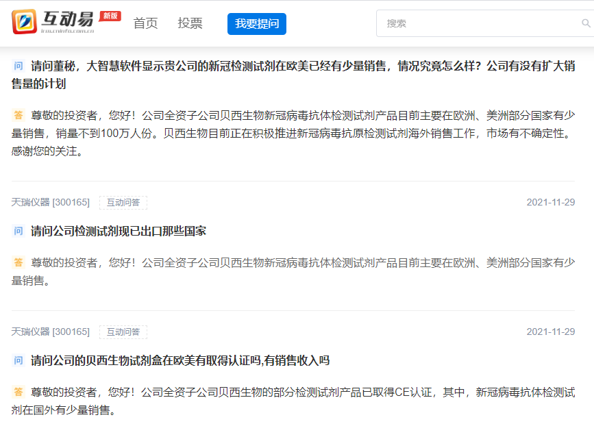Click 答 icon beside the answer ending 有少量销售。
Viewport: 594px width, 424px height.
point(18,262)
